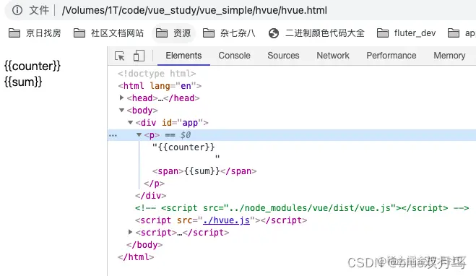Screen dimensions: 476x276
Task: Expand the head element node
Action: pyautogui.click(x=121, y=98)
